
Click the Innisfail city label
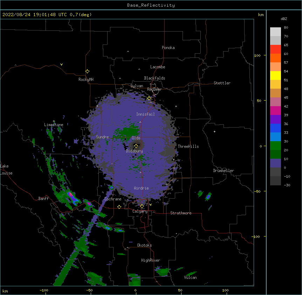click(145, 114)
